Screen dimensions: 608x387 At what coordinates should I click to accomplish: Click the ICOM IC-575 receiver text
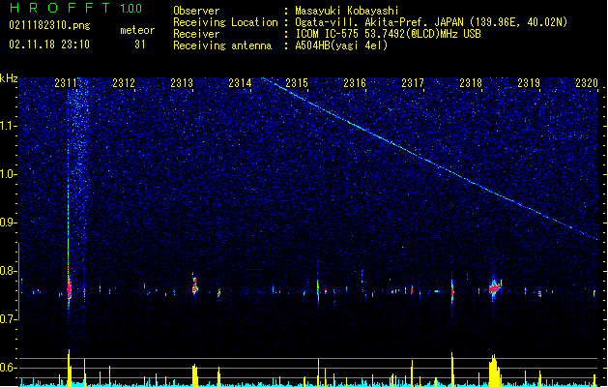388,34
